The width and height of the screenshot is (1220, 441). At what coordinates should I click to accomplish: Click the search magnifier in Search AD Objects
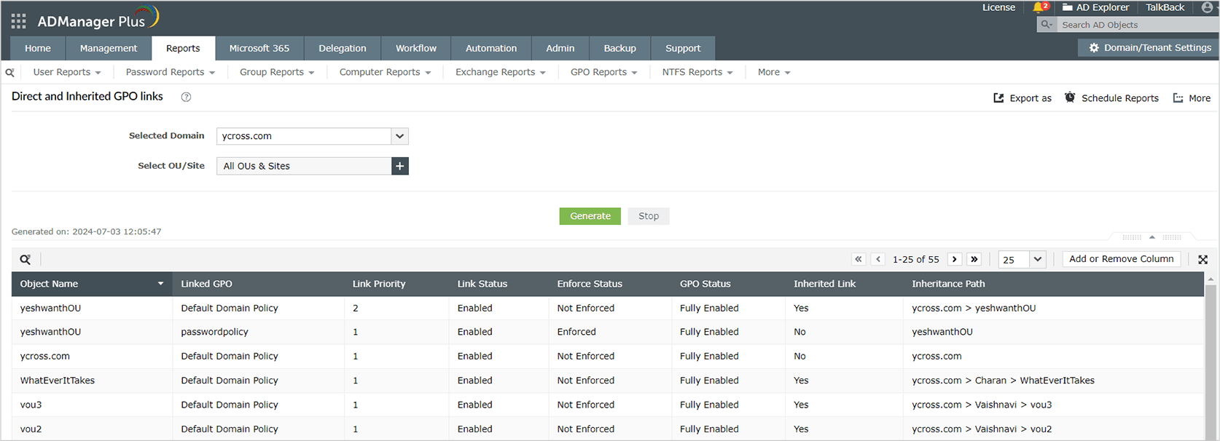coord(1047,25)
